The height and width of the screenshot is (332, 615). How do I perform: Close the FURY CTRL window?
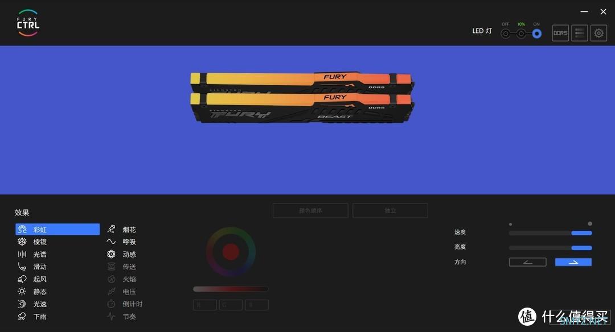pyautogui.click(x=603, y=12)
